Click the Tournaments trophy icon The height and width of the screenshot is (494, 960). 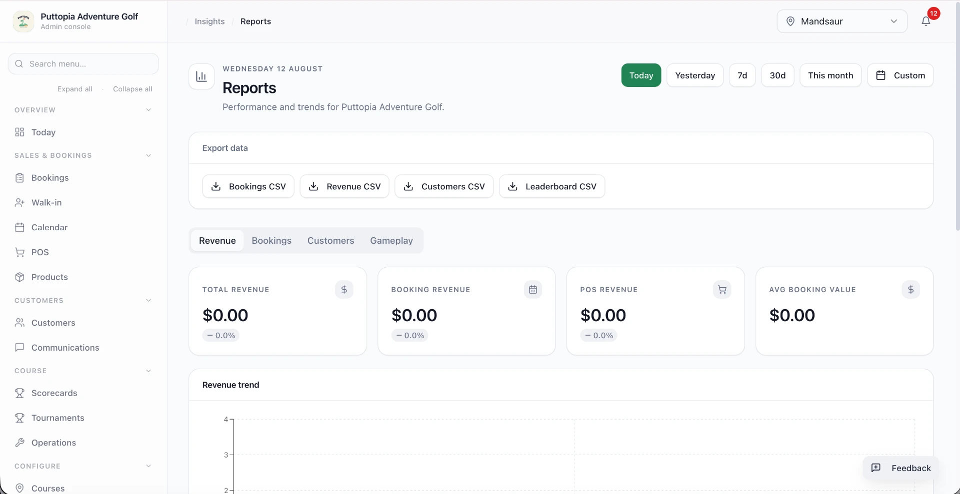click(19, 418)
